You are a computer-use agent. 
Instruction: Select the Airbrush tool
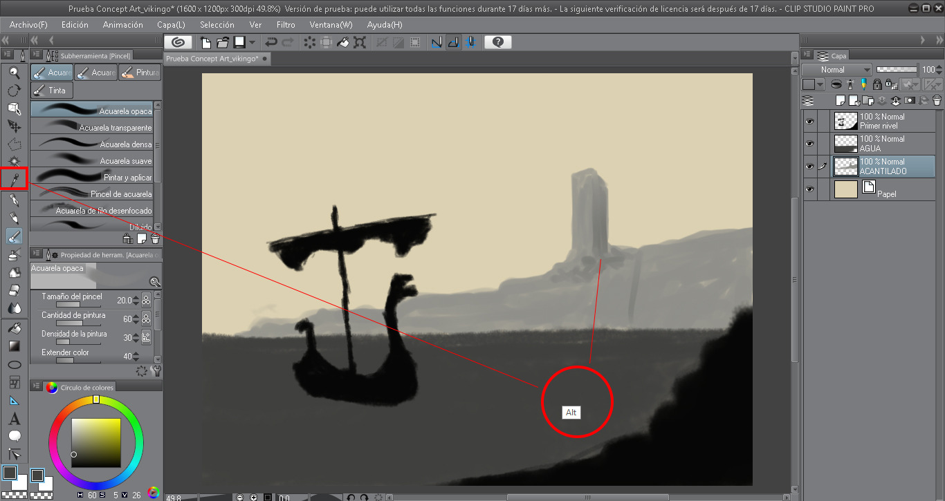[x=14, y=255]
